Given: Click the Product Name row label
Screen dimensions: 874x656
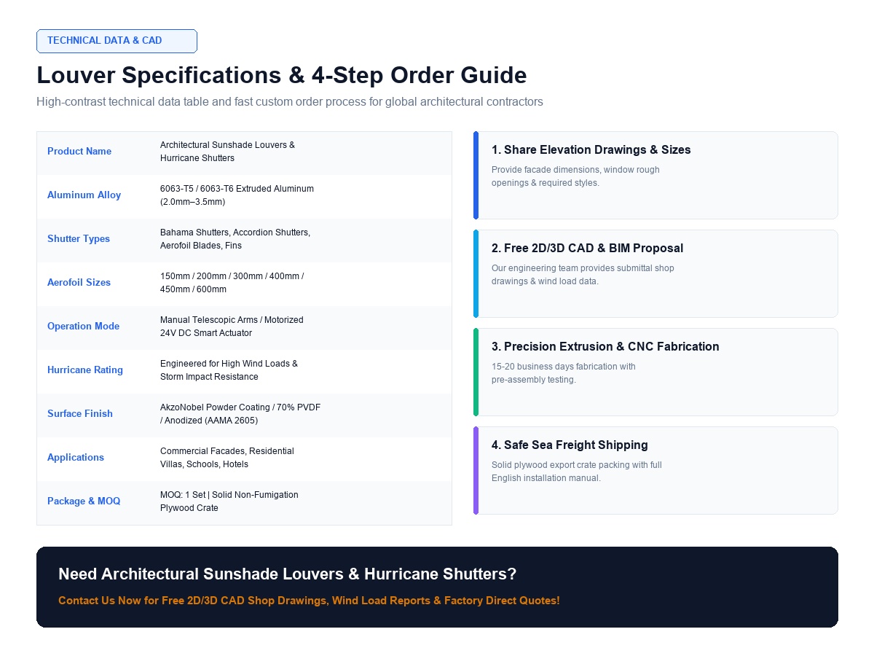Looking at the screenshot, I should coord(79,152).
